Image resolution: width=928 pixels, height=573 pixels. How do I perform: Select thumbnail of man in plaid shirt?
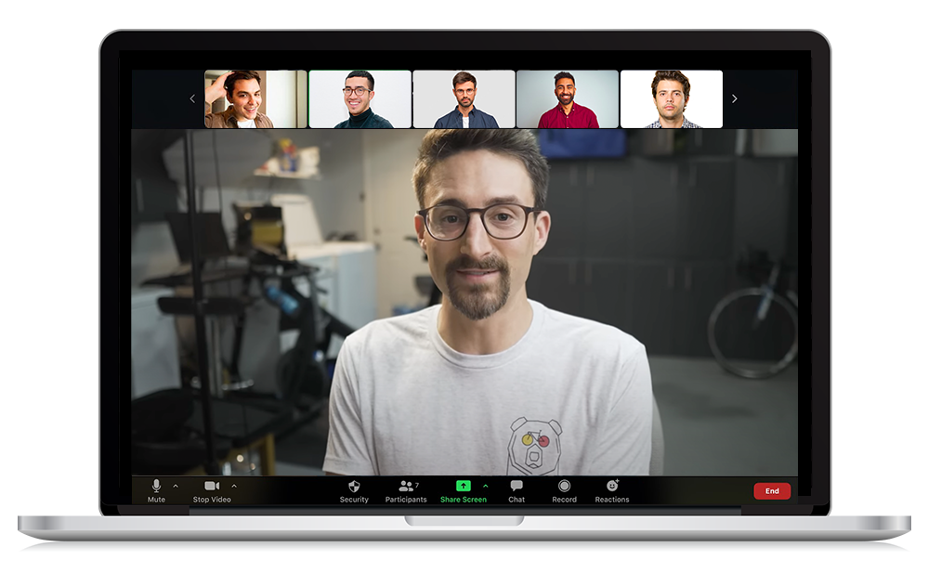[671, 98]
